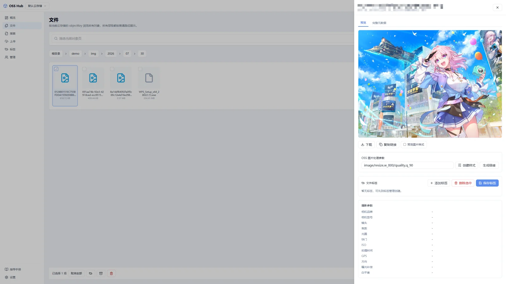Screen dimensions: 506x284
Task: Click the red trash icon in selection bar
Action: (111, 273)
